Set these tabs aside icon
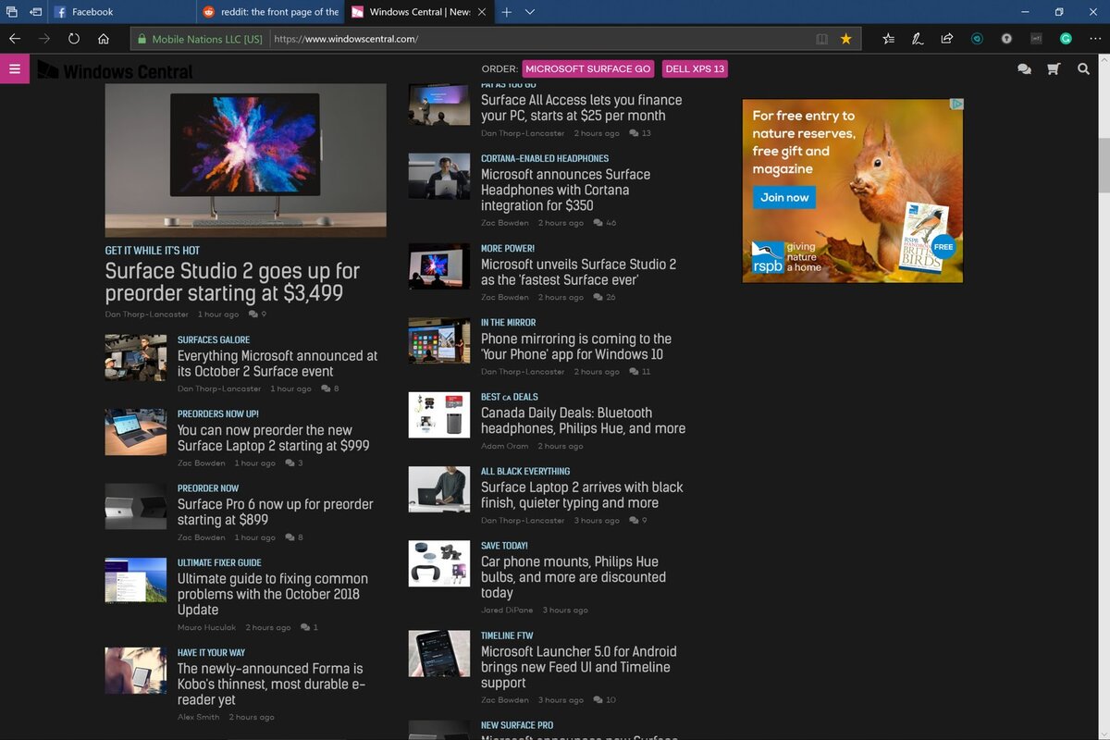 click(35, 12)
